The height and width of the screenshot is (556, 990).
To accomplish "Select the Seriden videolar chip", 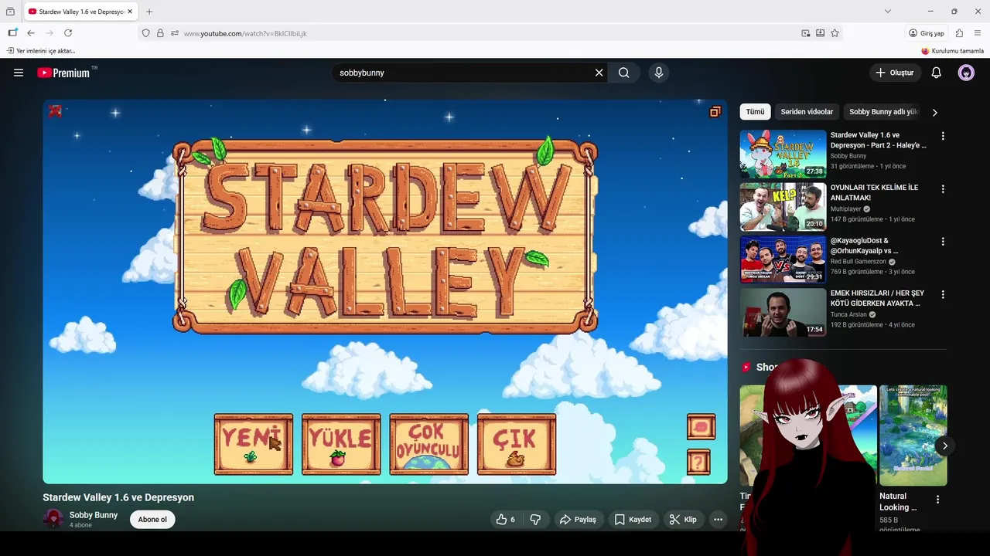I will (x=807, y=112).
